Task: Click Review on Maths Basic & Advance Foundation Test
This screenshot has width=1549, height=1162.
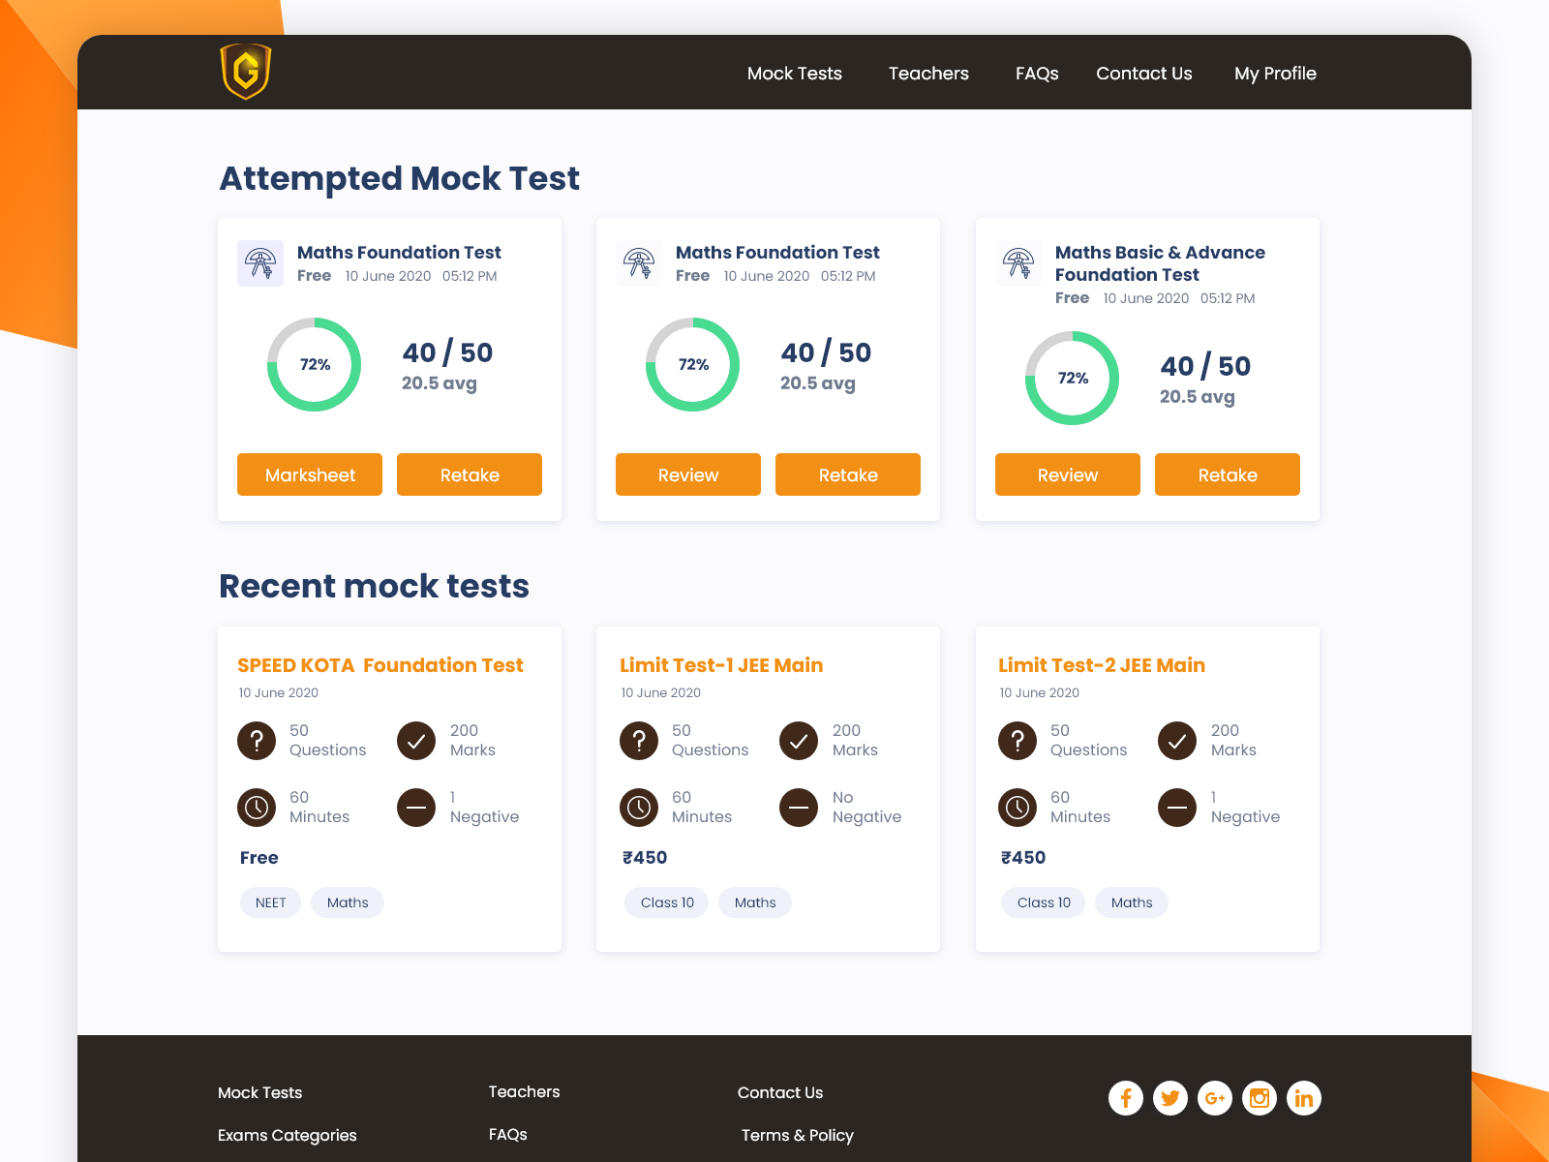Action: [x=1067, y=474]
